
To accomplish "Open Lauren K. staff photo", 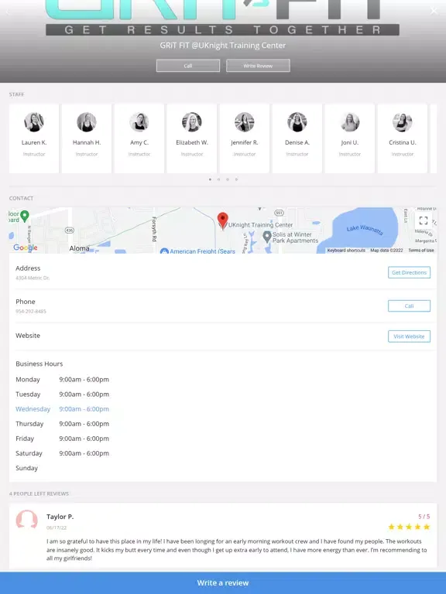I will coord(34,122).
